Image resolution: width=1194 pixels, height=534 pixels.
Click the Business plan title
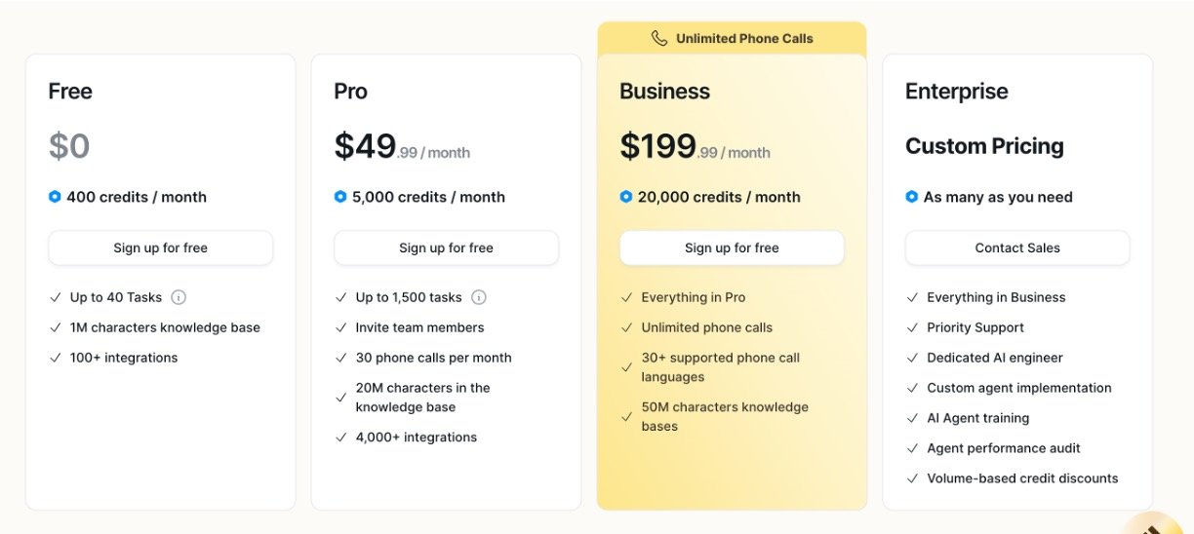(x=664, y=92)
